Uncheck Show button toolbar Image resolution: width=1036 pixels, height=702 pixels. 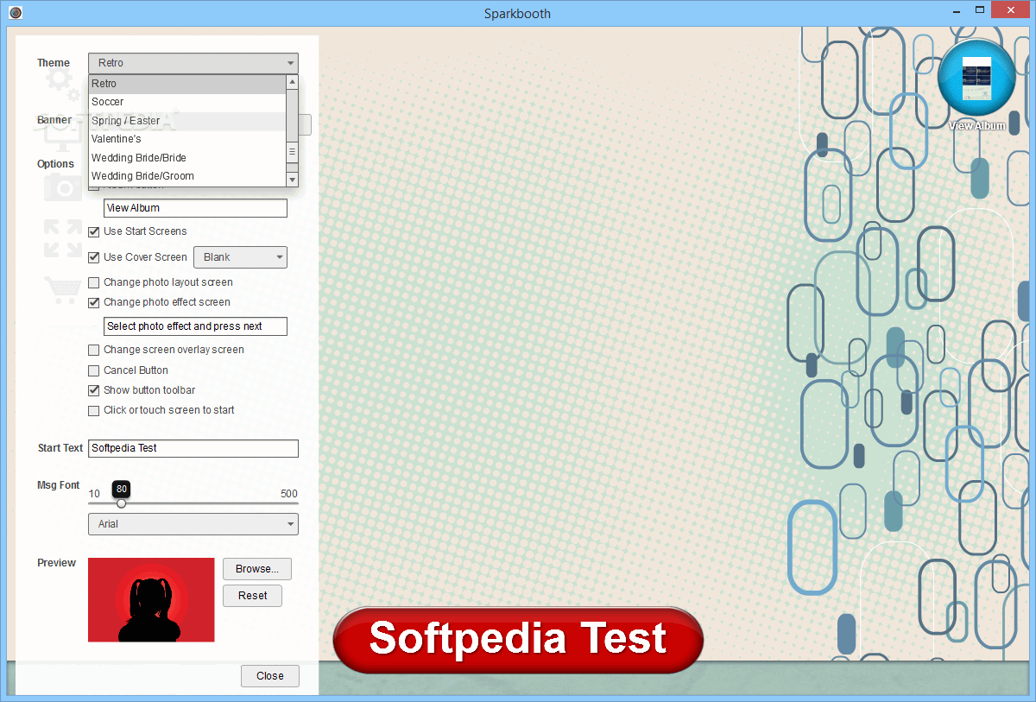pos(94,390)
